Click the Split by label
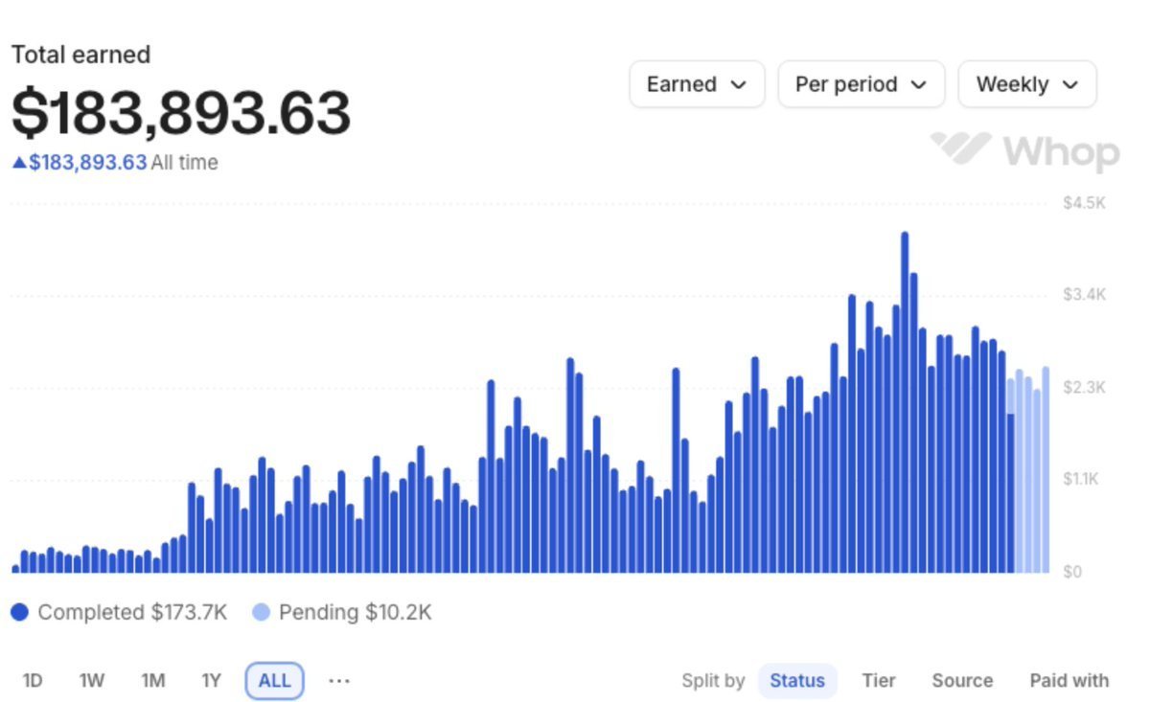The image size is (1150, 702). pos(713,681)
